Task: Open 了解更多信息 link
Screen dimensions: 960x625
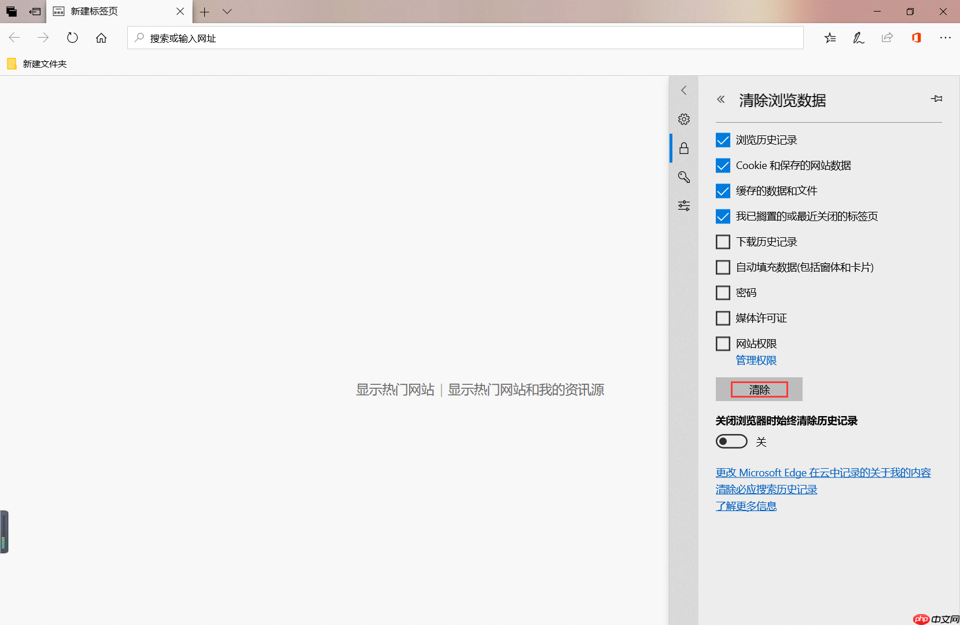Action: tap(746, 506)
